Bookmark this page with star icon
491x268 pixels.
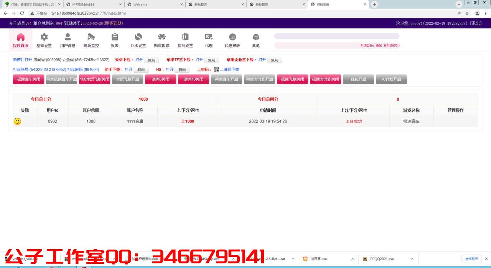[467, 13]
